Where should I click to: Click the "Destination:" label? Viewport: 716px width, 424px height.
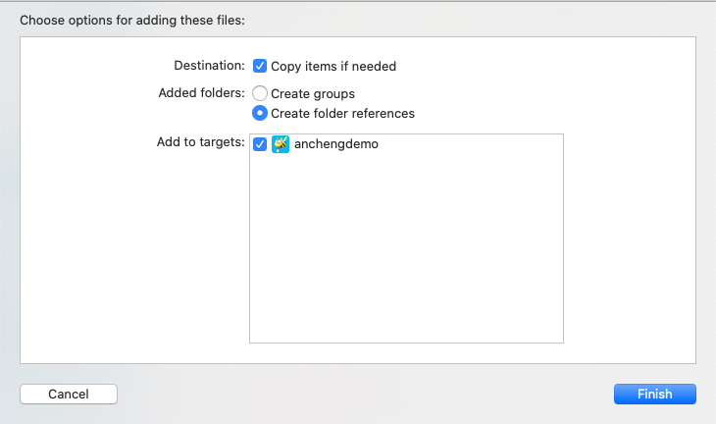209,66
